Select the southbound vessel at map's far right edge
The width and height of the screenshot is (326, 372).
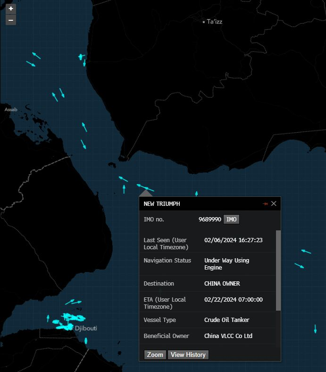[x=315, y=329]
